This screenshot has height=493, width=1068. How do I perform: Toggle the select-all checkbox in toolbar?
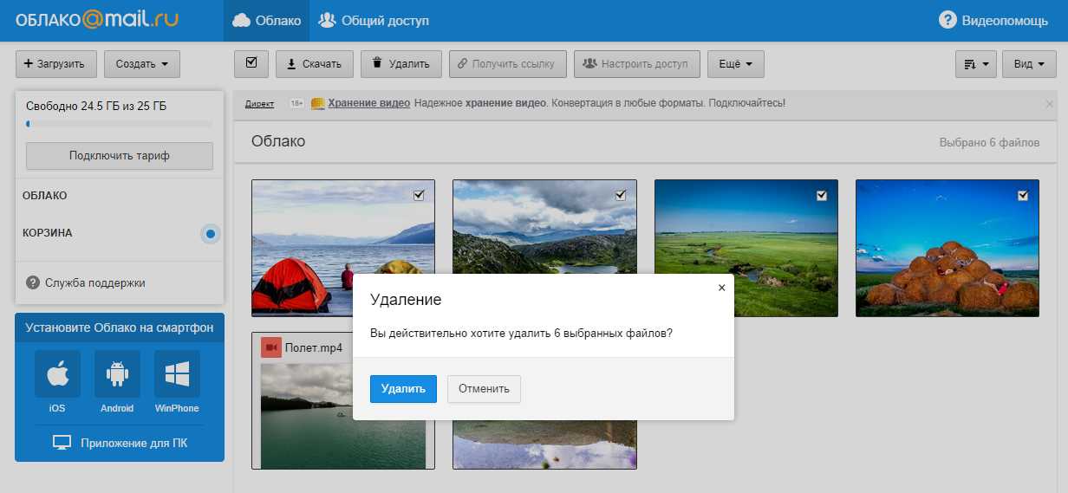tap(251, 63)
